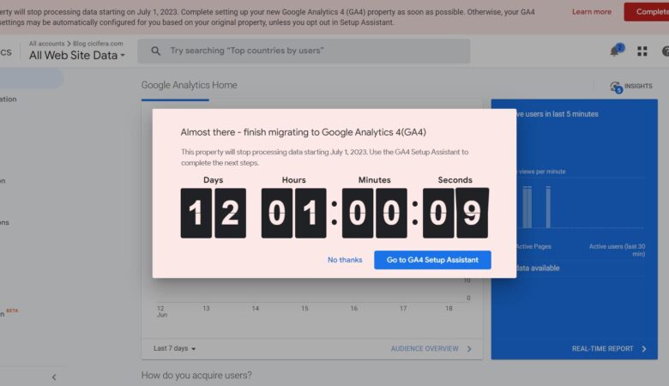This screenshot has height=386, width=669.
Task: Click the red Complete banner button
Action: (x=649, y=12)
